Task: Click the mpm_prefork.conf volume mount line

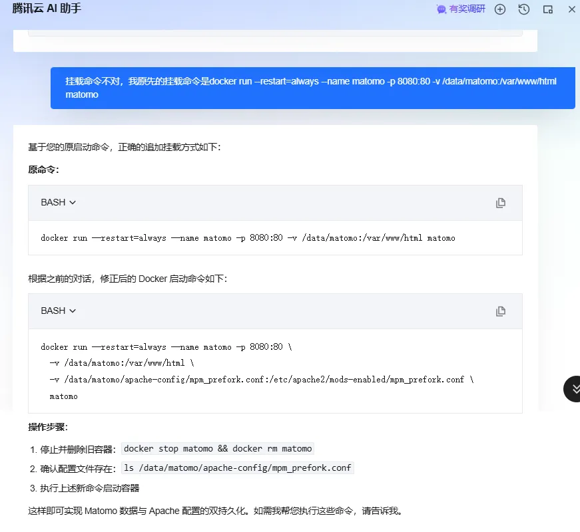Action: (x=262, y=380)
